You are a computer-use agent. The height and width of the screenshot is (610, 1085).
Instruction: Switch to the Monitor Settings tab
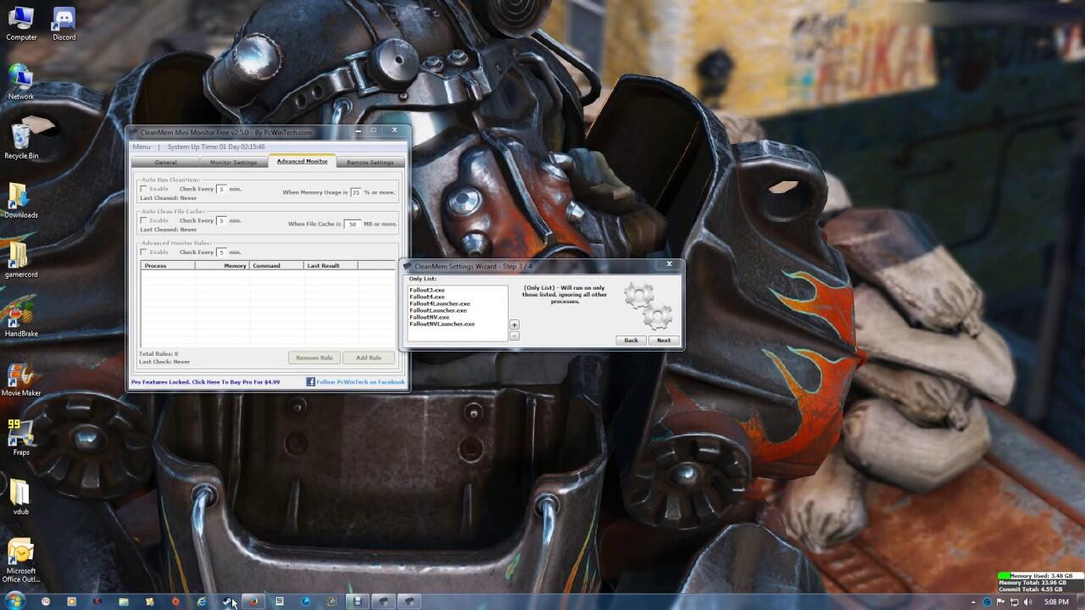point(233,162)
